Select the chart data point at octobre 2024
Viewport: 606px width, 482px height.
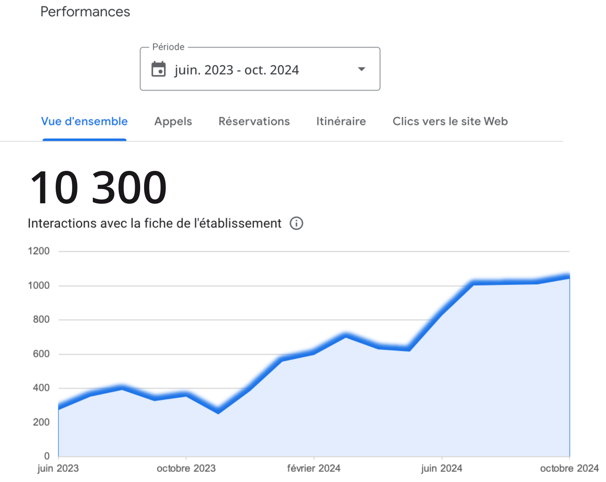coord(569,276)
